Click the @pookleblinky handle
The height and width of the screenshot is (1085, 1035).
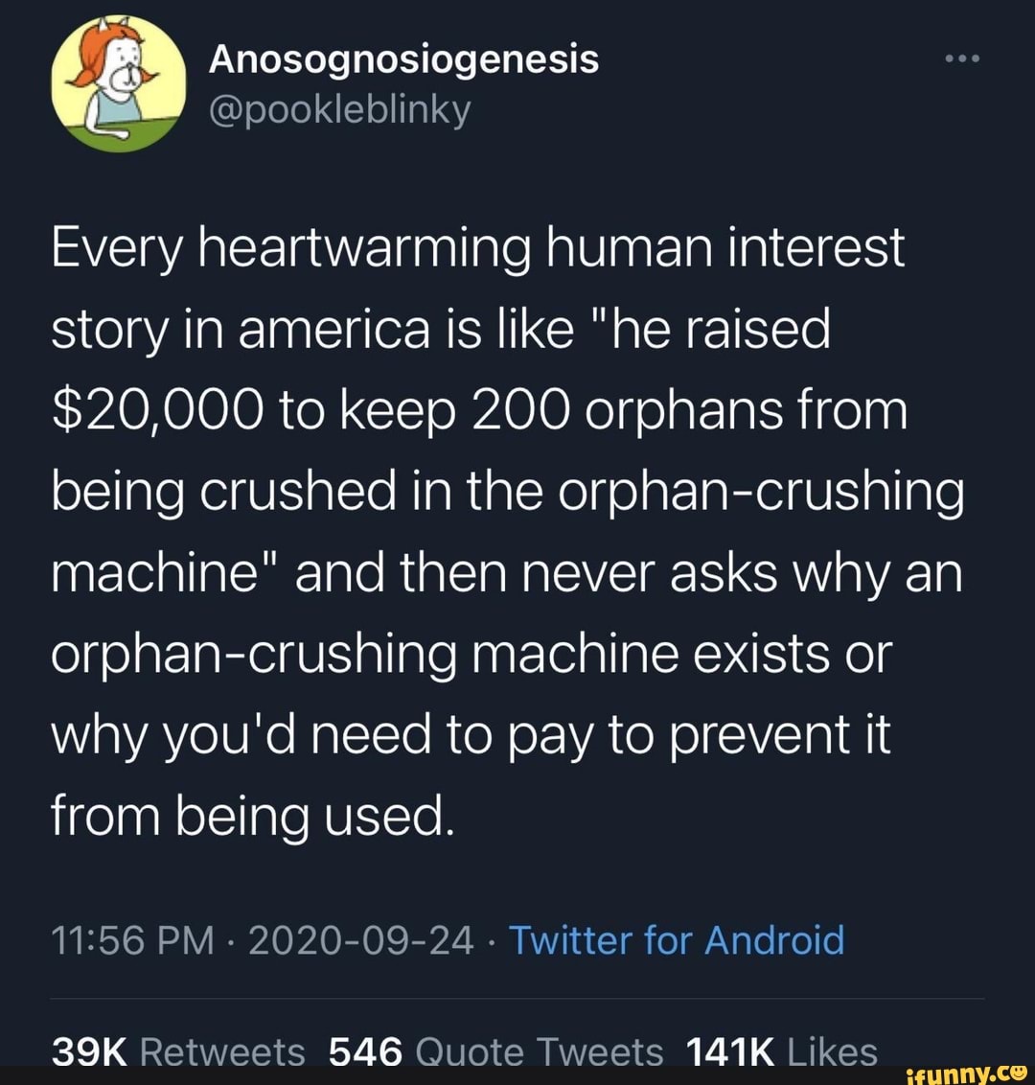coord(337,109)
